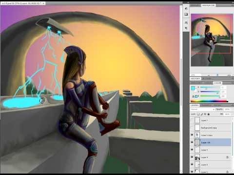Hide the Layer 10 visibility eye

[192, 142]
